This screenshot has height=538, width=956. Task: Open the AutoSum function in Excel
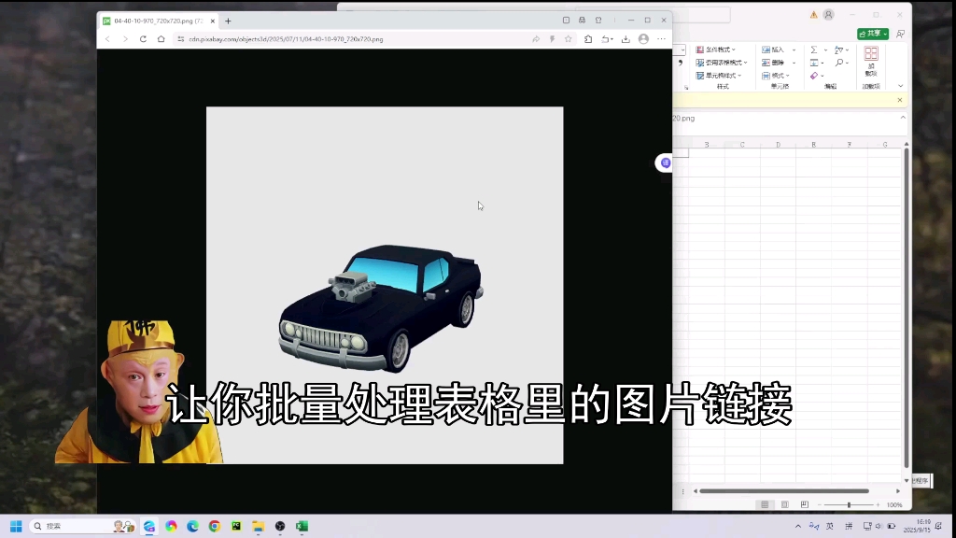tap(814, 50)
